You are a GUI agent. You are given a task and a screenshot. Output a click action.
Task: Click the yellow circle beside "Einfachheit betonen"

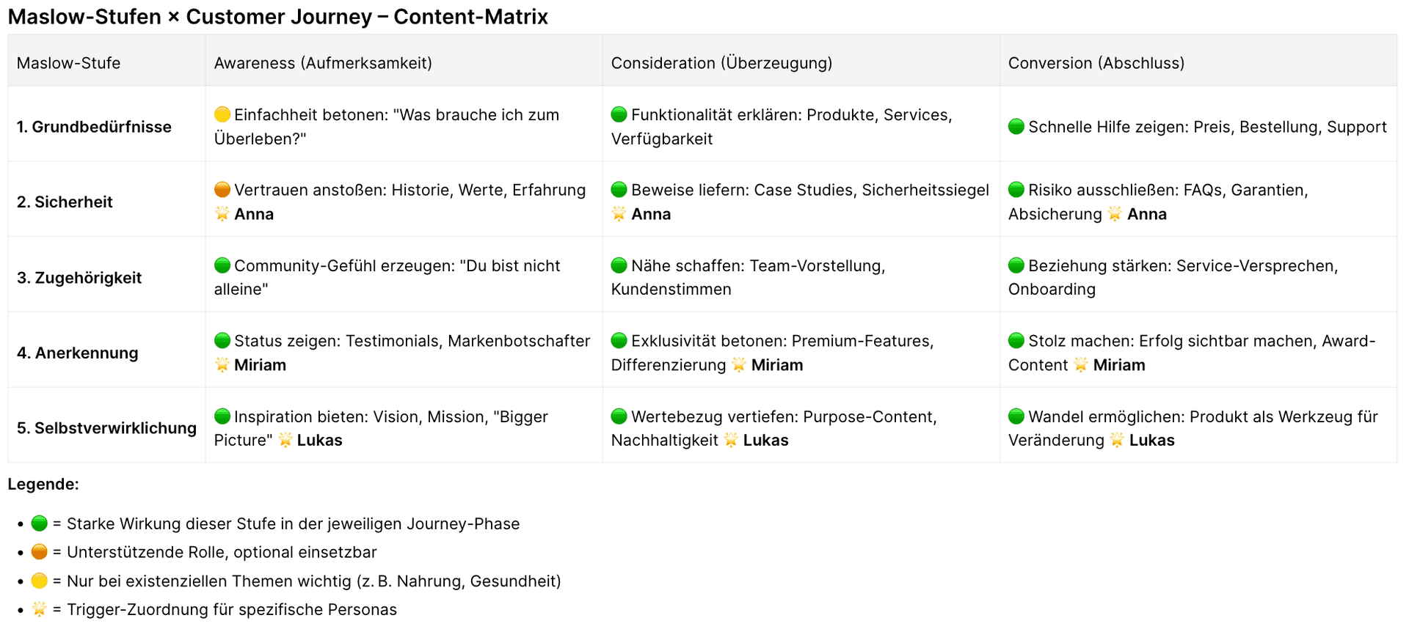click(222, 114)
